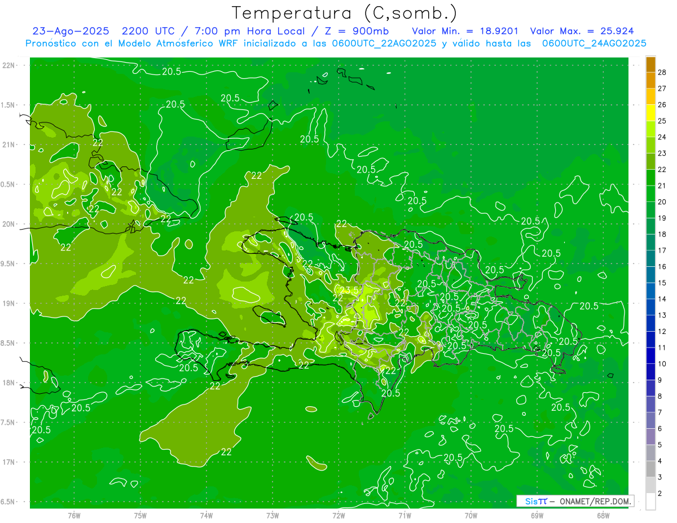Viewport: 677px width, 523px height.
Task: Pick the yellow swatch between 25 and 26
Action: coord(650,113)
